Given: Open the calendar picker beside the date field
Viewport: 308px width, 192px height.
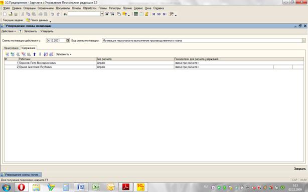Looking at the screenshot, I should 68,40.
